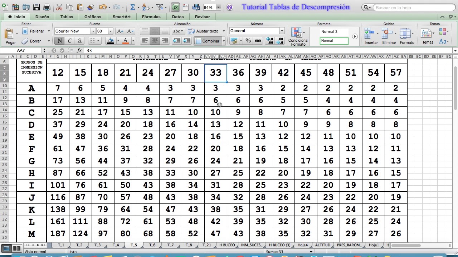Open the toolbox icon
This screenshot has width=458, height=257.
185,7
